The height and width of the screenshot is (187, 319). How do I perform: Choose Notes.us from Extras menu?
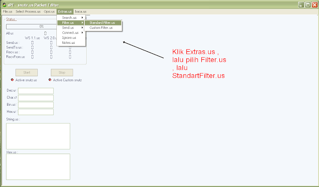tap(71, 42)
